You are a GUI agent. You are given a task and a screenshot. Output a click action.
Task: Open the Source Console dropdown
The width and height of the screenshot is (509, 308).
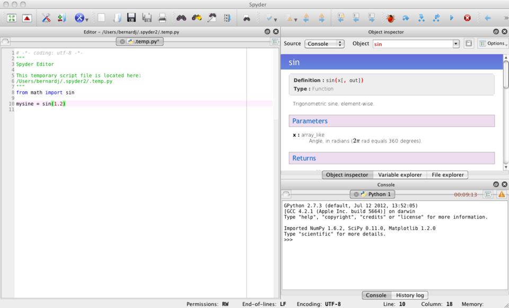[324, 43]
